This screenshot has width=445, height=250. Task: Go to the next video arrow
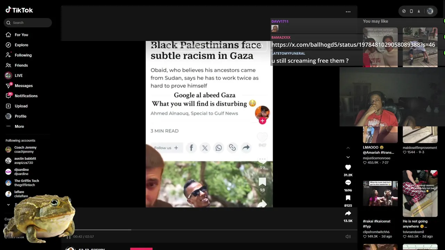tap(348, 157)
